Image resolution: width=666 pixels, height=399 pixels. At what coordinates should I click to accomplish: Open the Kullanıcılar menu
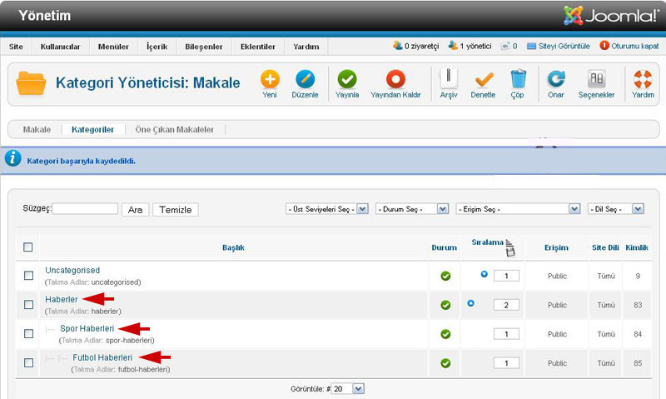click(60, 47)
